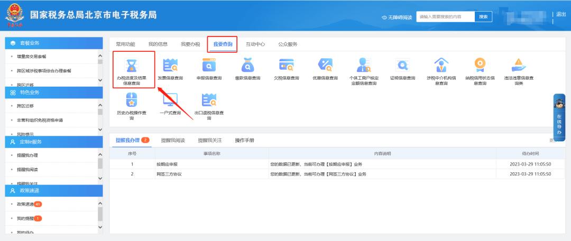Select the 提醒我阅读 tab
Image resolution: width=571 pixels, height=241 pixels.
(173, 141)
